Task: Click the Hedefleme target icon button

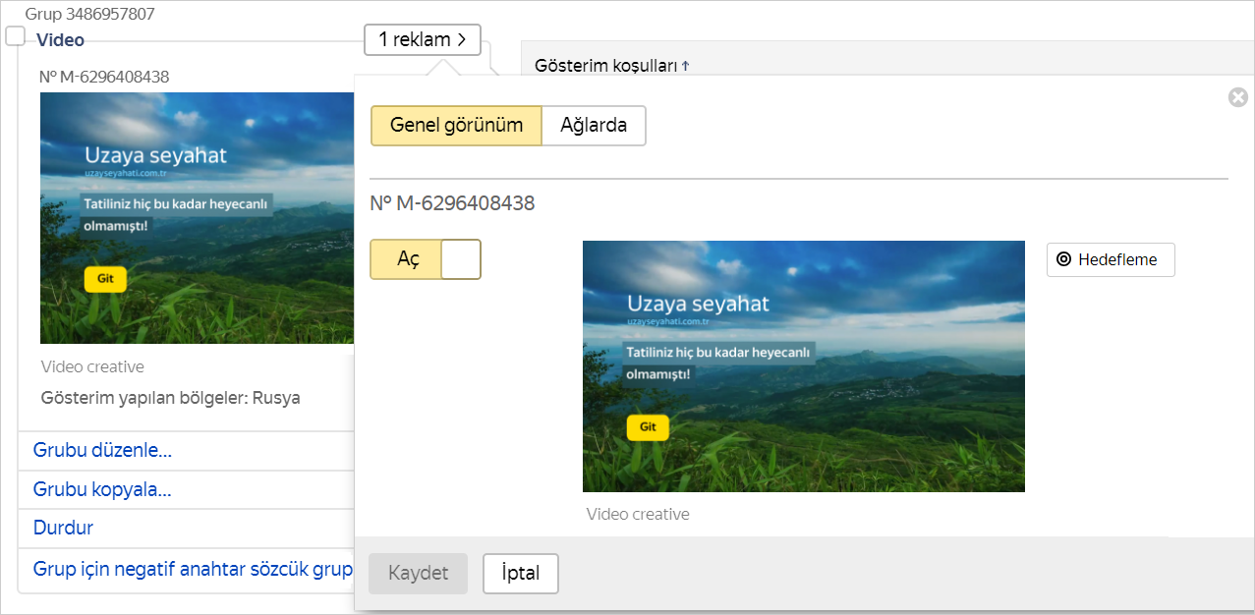Action: [x=1110, y=260]
